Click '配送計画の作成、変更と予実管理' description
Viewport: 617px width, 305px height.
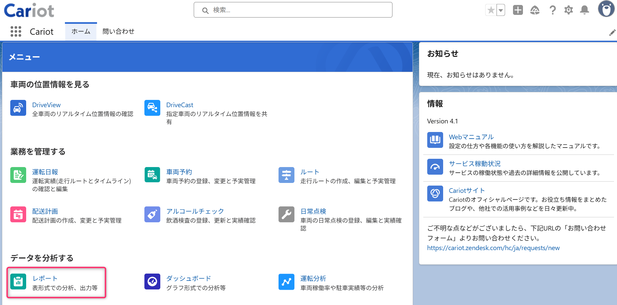(x=77, y=220)
